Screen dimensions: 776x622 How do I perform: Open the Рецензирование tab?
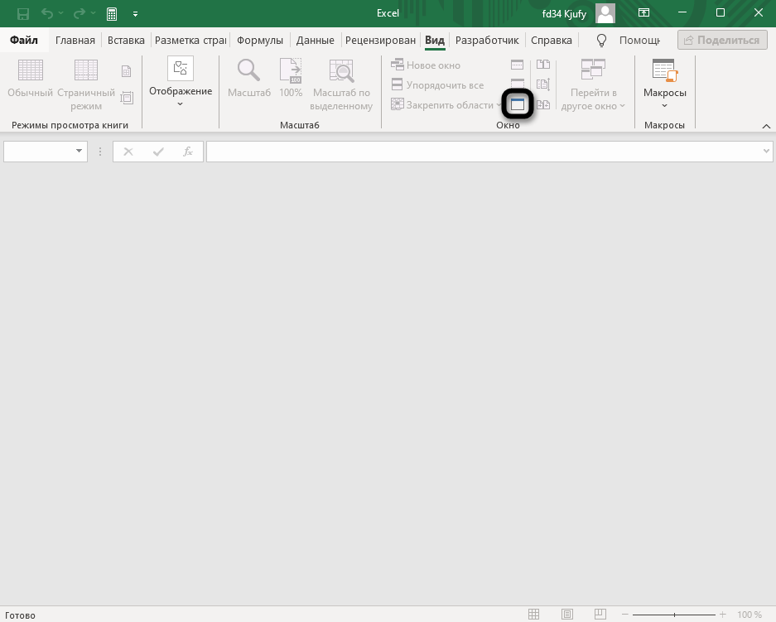coord(380,40)
